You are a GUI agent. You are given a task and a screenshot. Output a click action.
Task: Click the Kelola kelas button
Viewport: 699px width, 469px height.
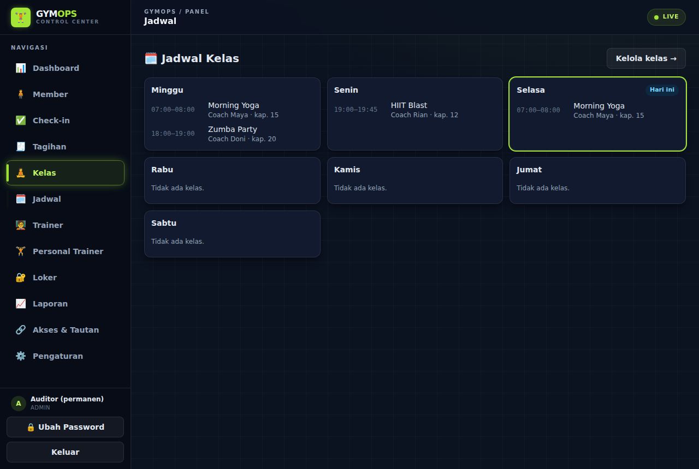(x=646, y=58)
